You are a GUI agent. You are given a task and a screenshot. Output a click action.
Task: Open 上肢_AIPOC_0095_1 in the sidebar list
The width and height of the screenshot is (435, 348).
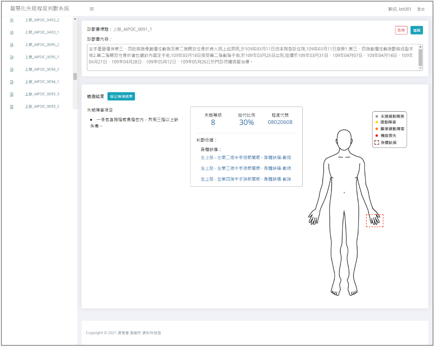coord(42,57)
